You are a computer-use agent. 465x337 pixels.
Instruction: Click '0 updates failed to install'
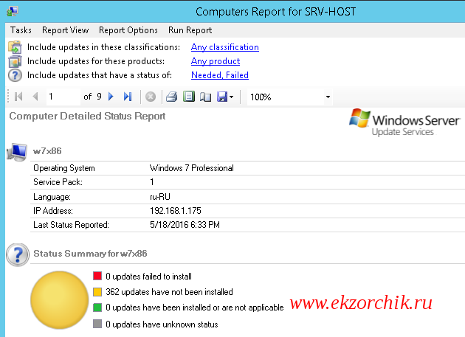(148, 277)
